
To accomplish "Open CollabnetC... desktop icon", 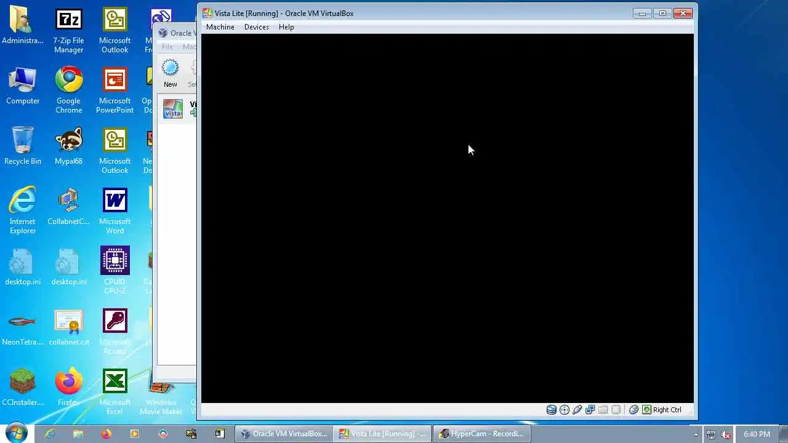I will pyautogui.click(x=68, y=207).
